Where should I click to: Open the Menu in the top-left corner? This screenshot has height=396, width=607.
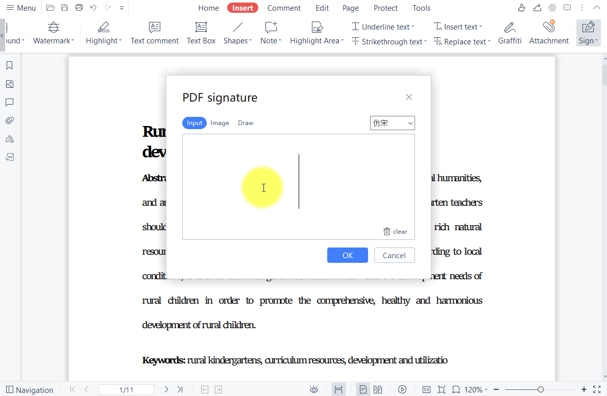[x=21, y=8]
